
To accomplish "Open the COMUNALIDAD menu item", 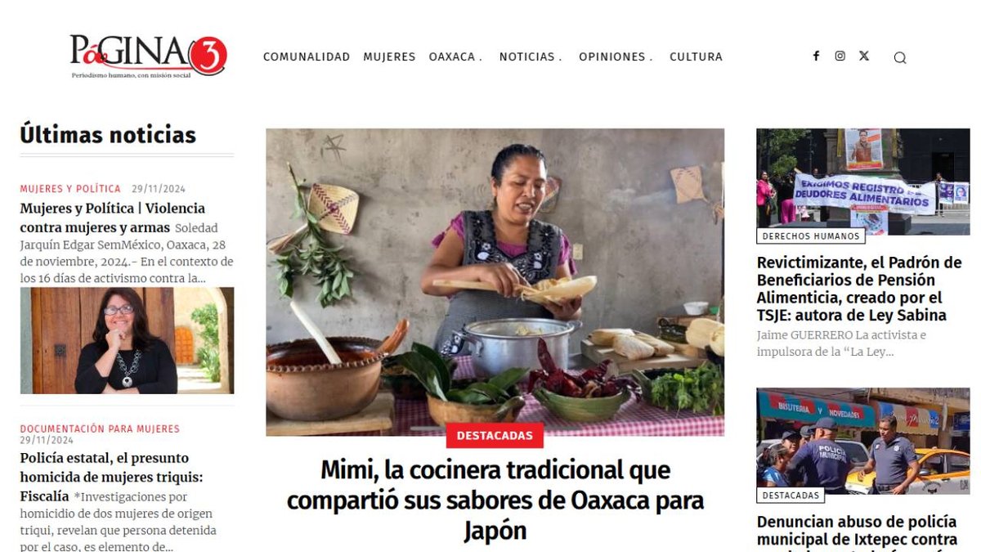I will point(307,56).
